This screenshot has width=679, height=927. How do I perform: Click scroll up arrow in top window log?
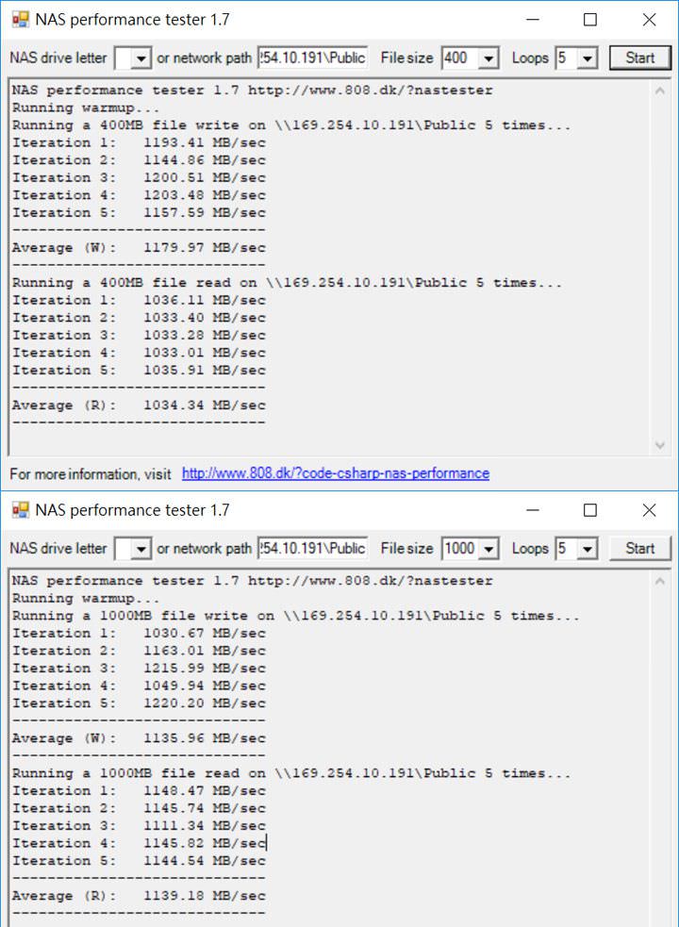click(x=660, y=91)
